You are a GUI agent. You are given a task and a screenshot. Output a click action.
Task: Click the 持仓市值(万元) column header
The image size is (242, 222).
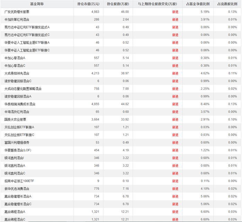[88, 4]
